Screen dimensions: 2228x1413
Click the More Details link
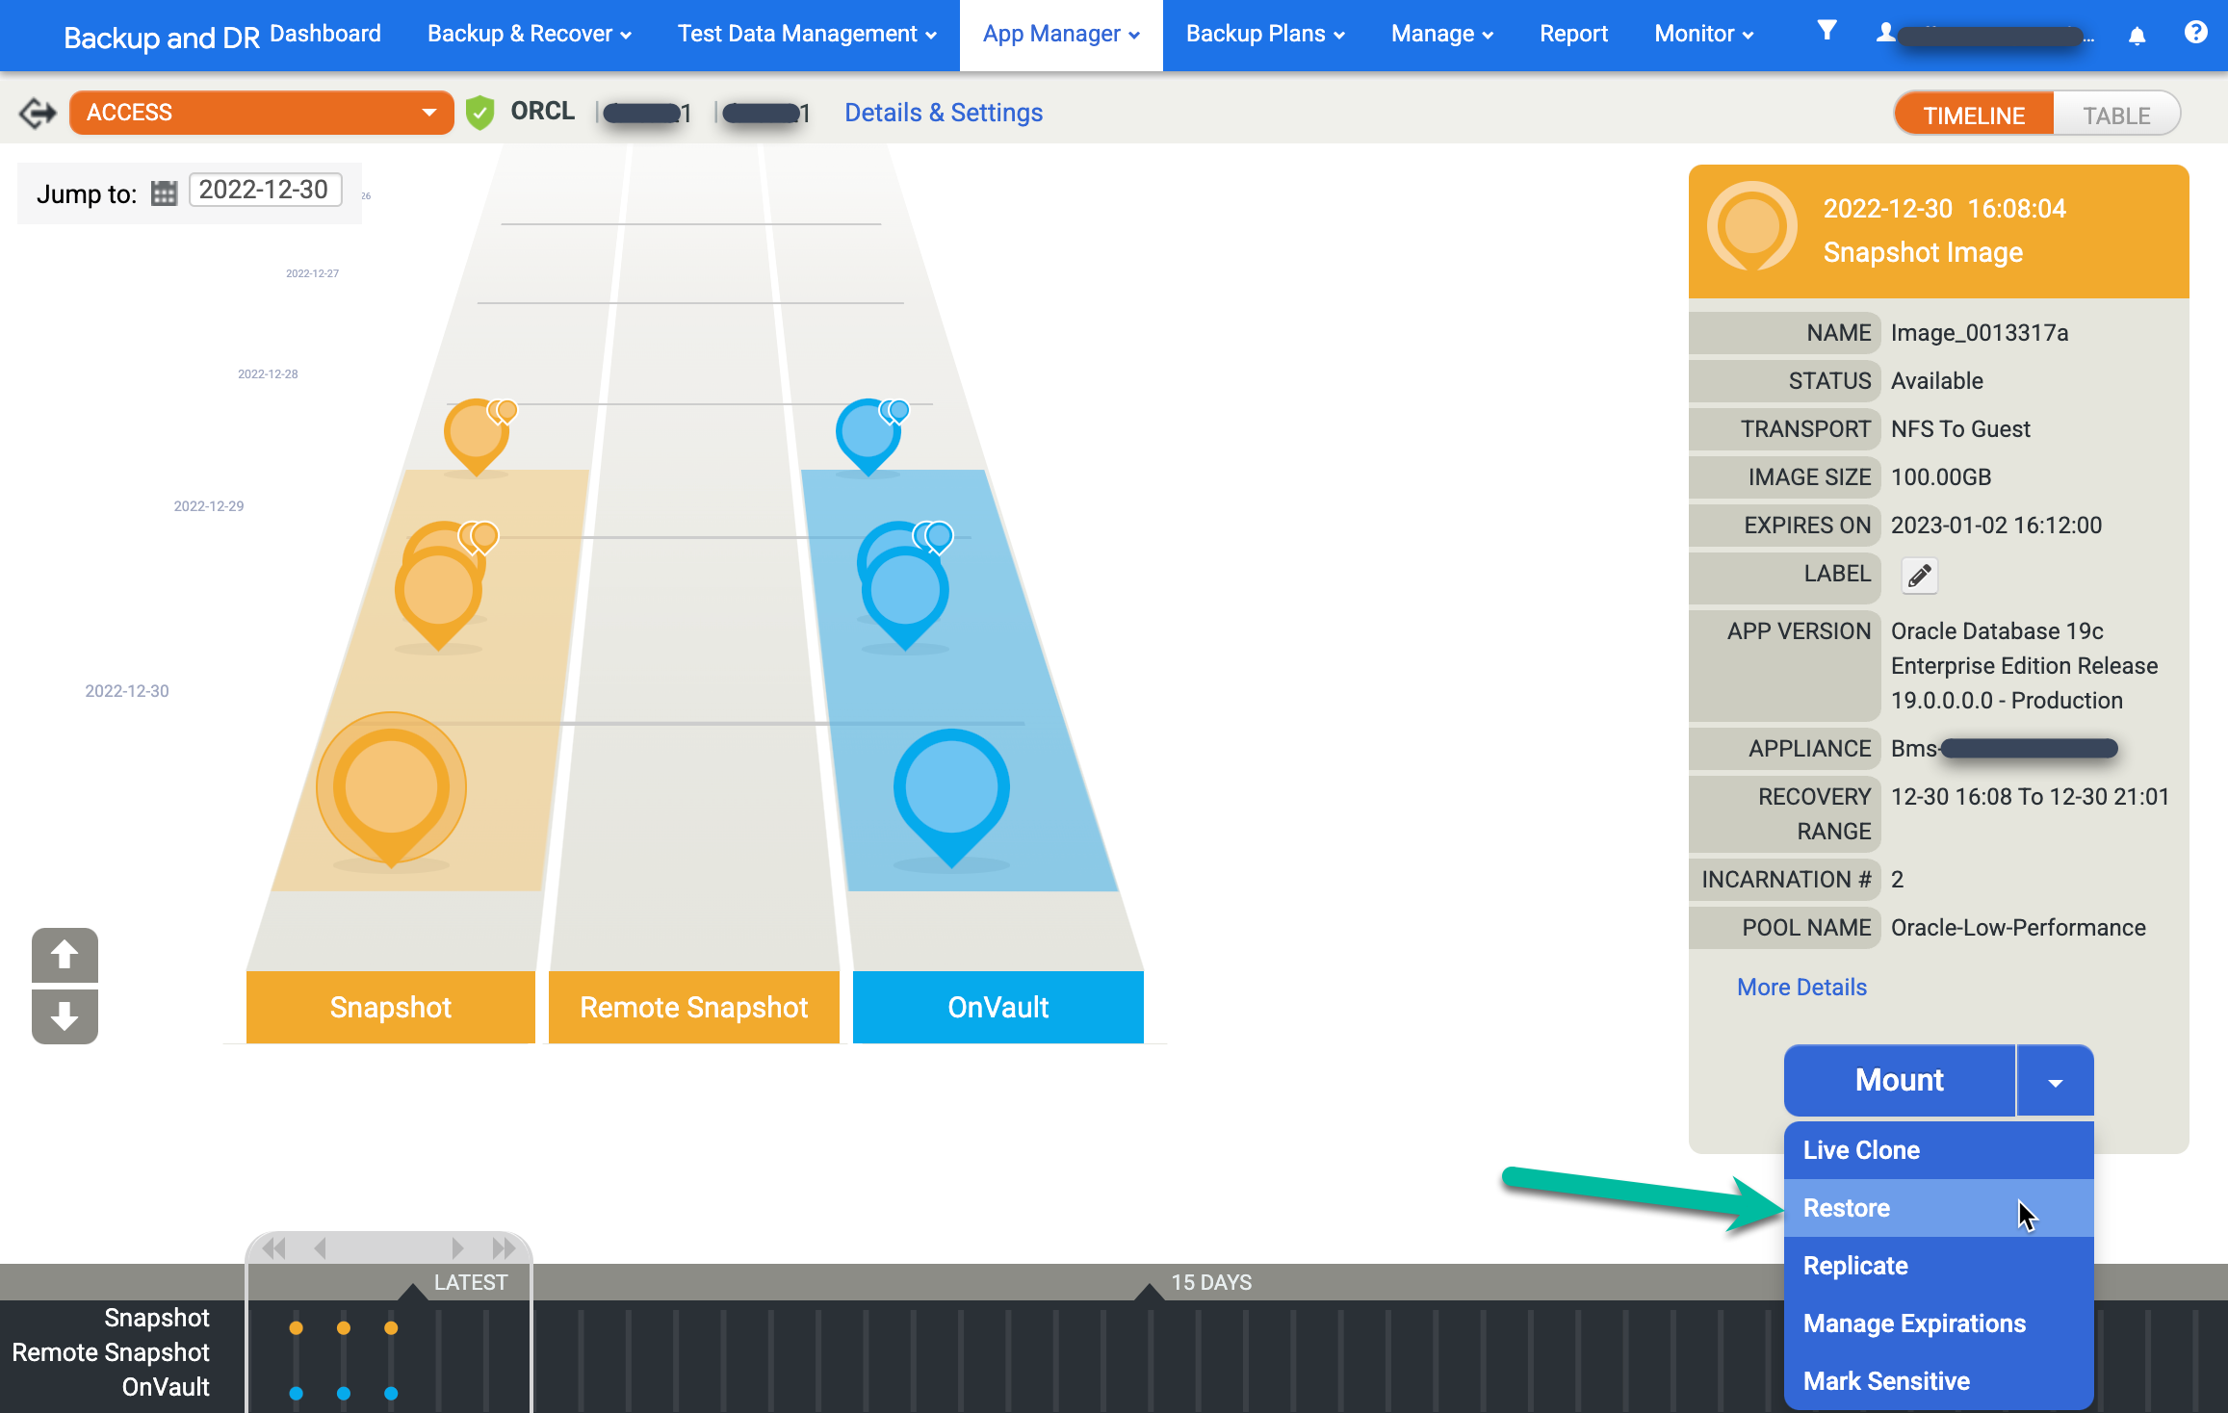coord(1801,986)
